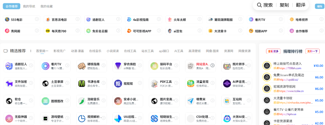Viewport: 325px width, 125px height.
Task: Click arrow button next to 看片TV top link
Action: coord(281,19)
